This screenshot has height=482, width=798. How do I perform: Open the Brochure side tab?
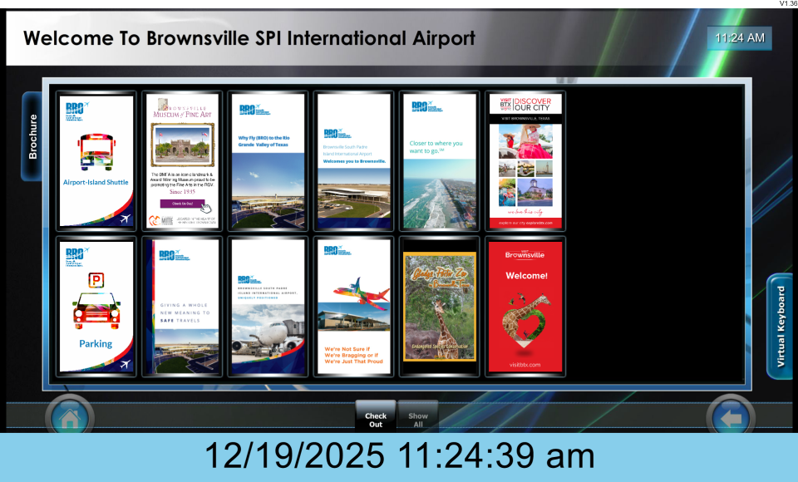click(x=32, y=135)
